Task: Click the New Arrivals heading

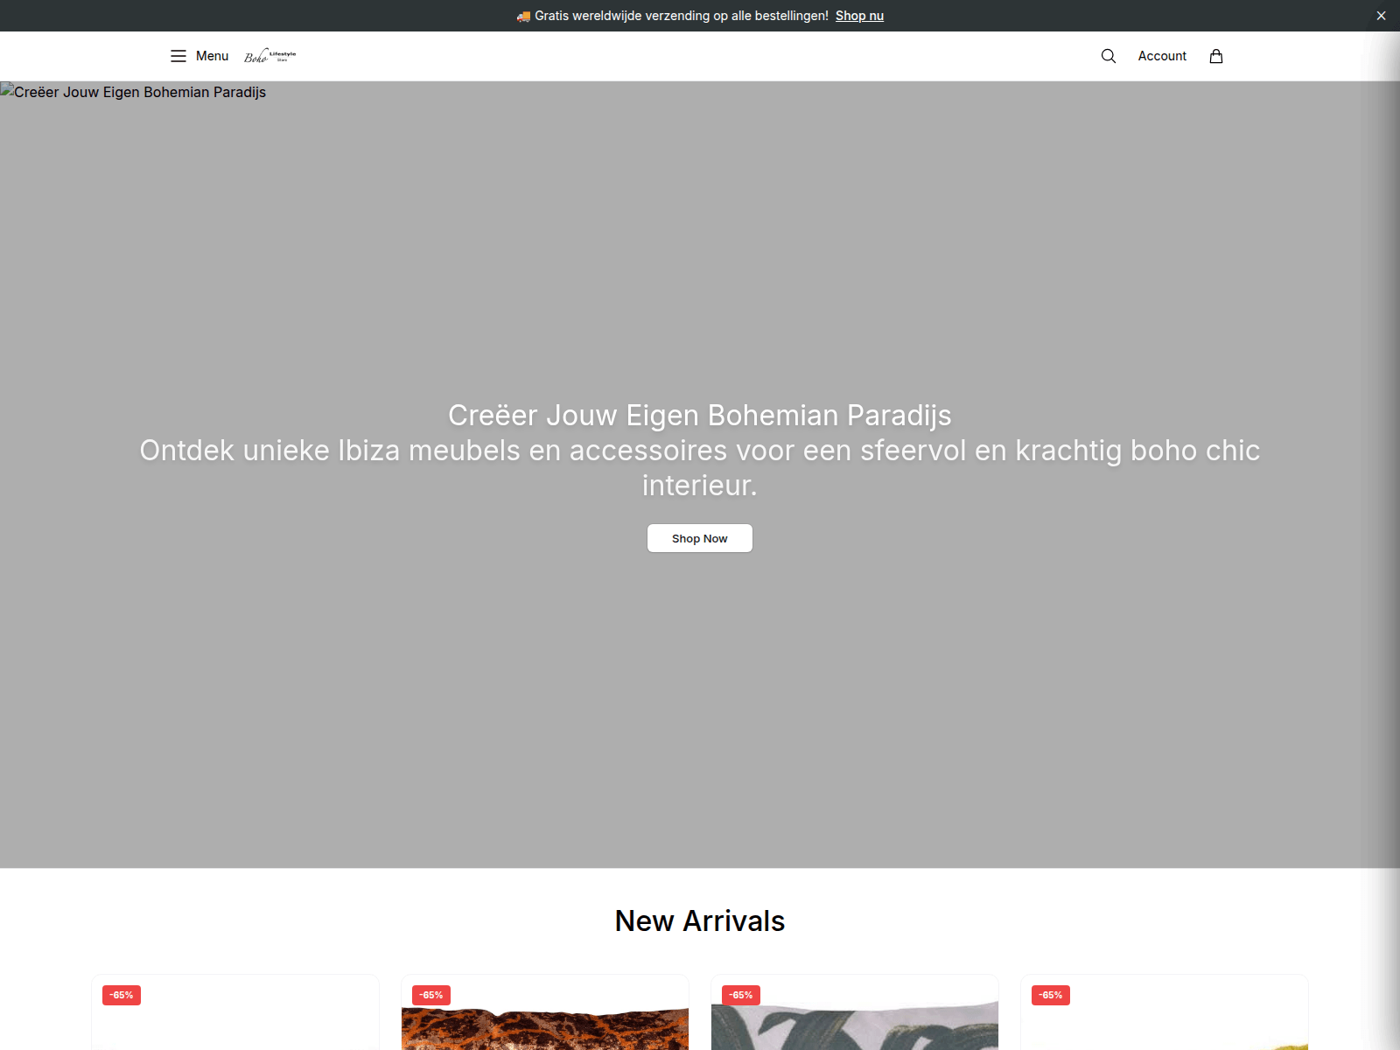Action: [700, 920]
